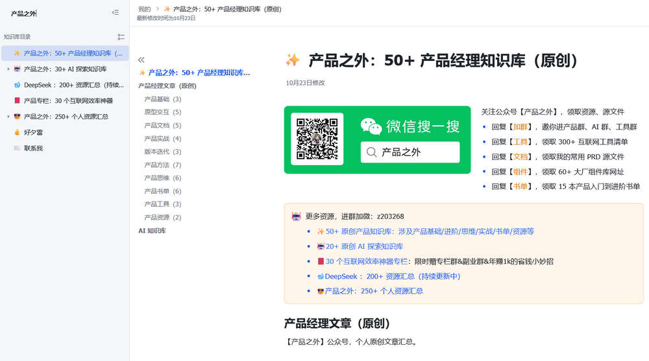The width and height of the screenshot is (649, 361).
Task: Jump to outline item 产品文档 (5)
Action: pos(163,125)
